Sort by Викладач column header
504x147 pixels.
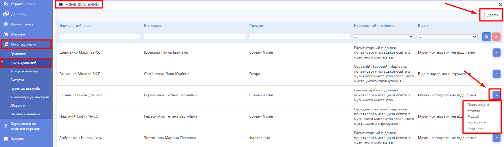point(152,26)
